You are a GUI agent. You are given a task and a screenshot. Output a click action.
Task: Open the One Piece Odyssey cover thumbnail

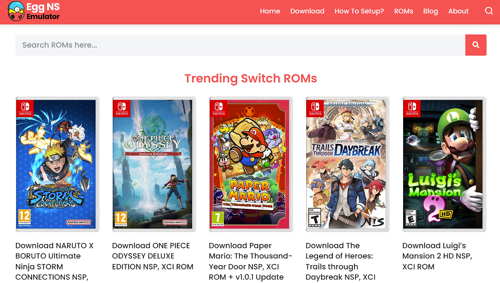[x=154, y=164]
